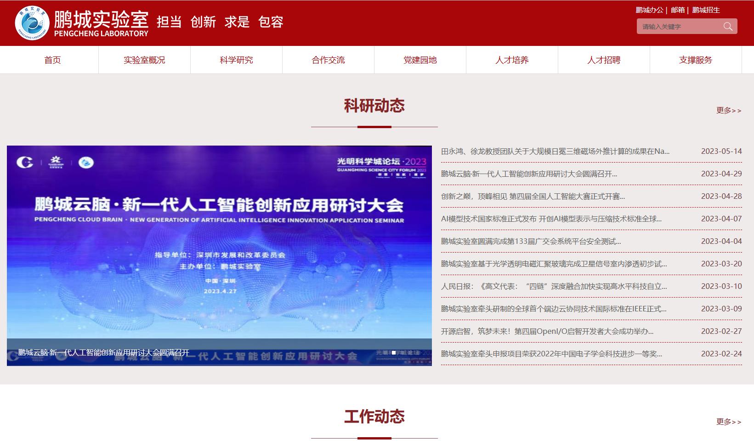This screenshot has height=445, width=754.
Task: Expand the 科学研究 navigation menu
Action: point(236,60)
